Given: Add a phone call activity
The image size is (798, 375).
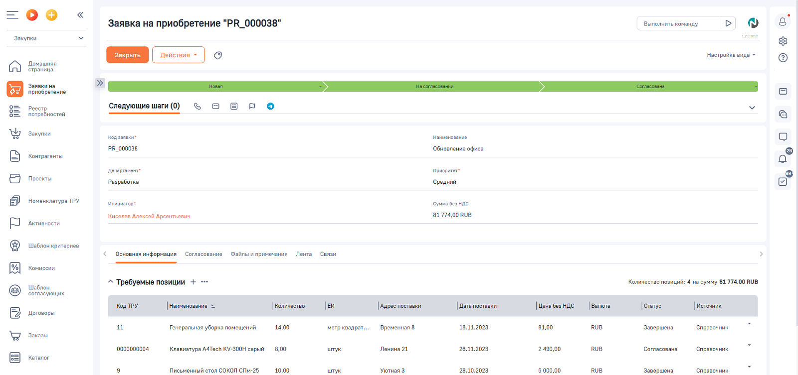Looking at the screenshot, I should pos(198,106).
